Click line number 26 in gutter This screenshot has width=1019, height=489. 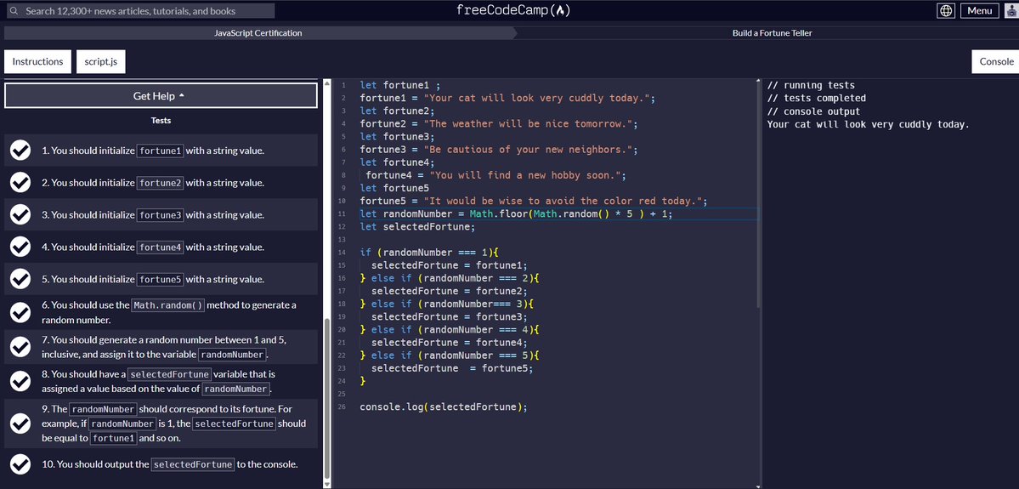coord(342,407)
